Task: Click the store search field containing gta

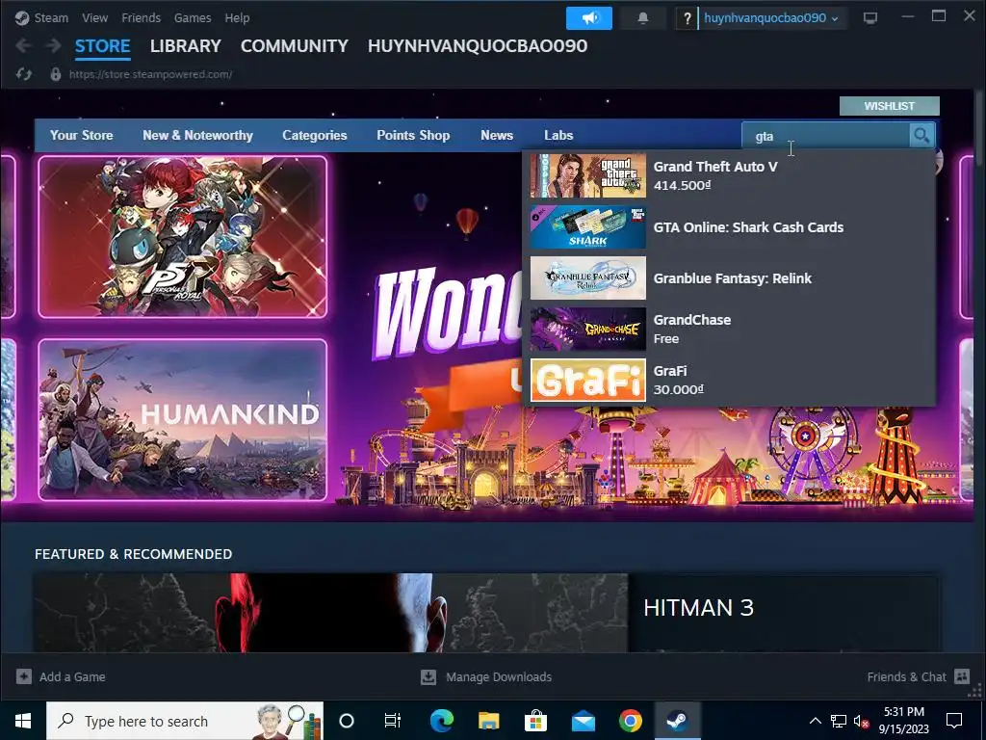Action: click(825, 135)
